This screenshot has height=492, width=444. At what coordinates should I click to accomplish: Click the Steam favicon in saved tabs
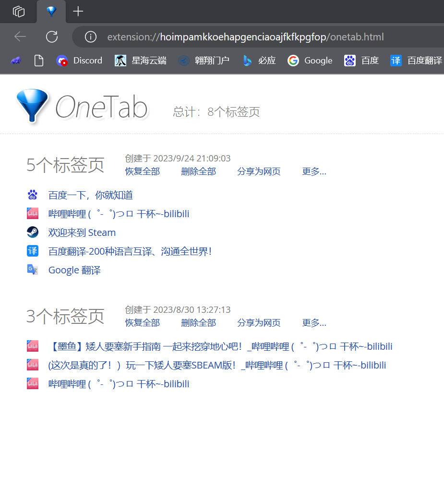tap(33, 233)
